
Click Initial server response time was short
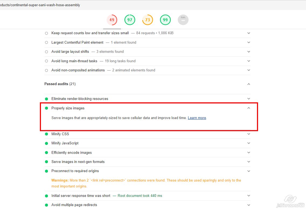(x=81, y=196)
